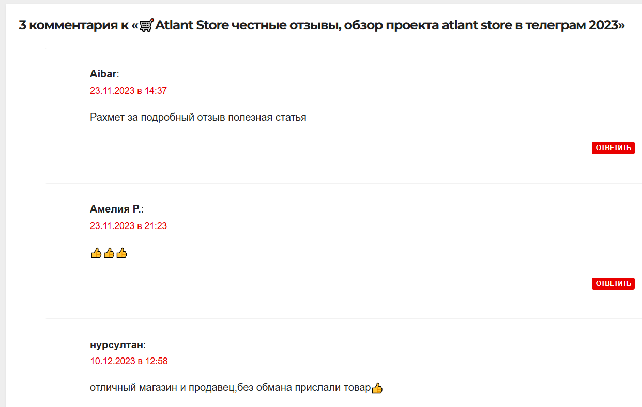
Task: Click middle thumbs-up emoji in Амелия's comment
Action: coord(109,253)
